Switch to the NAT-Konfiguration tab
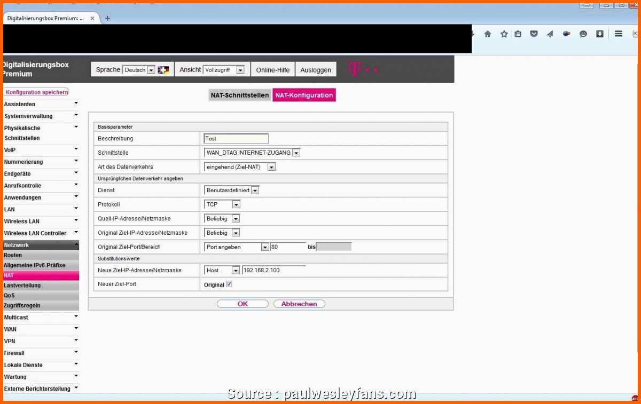The width and height of the screenshot is (641, 404). point(304,96)
